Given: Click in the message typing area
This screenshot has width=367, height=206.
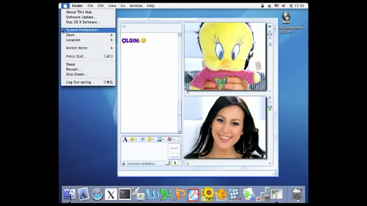Looking at the screenshot, I should click(144, 152).
